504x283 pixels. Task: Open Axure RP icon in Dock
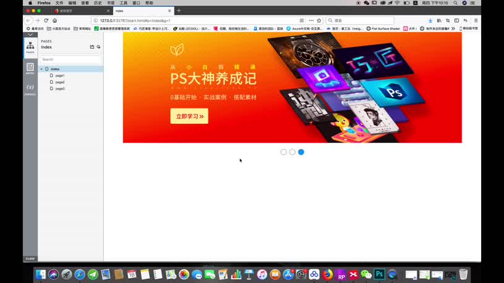click(341, 274)
